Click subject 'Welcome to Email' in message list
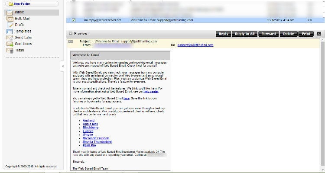 [162, 20]
